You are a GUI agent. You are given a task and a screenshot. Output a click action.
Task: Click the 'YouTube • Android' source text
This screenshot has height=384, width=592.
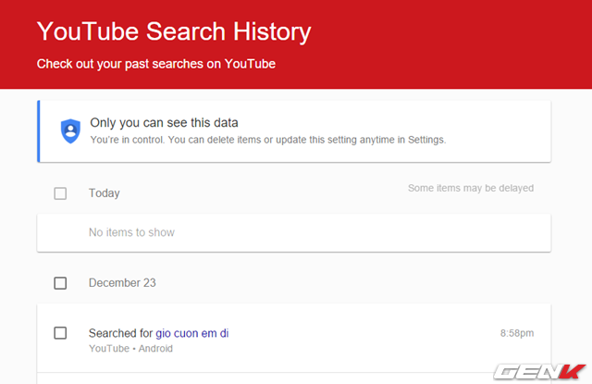pyautogui.click(x=130, y=349)
